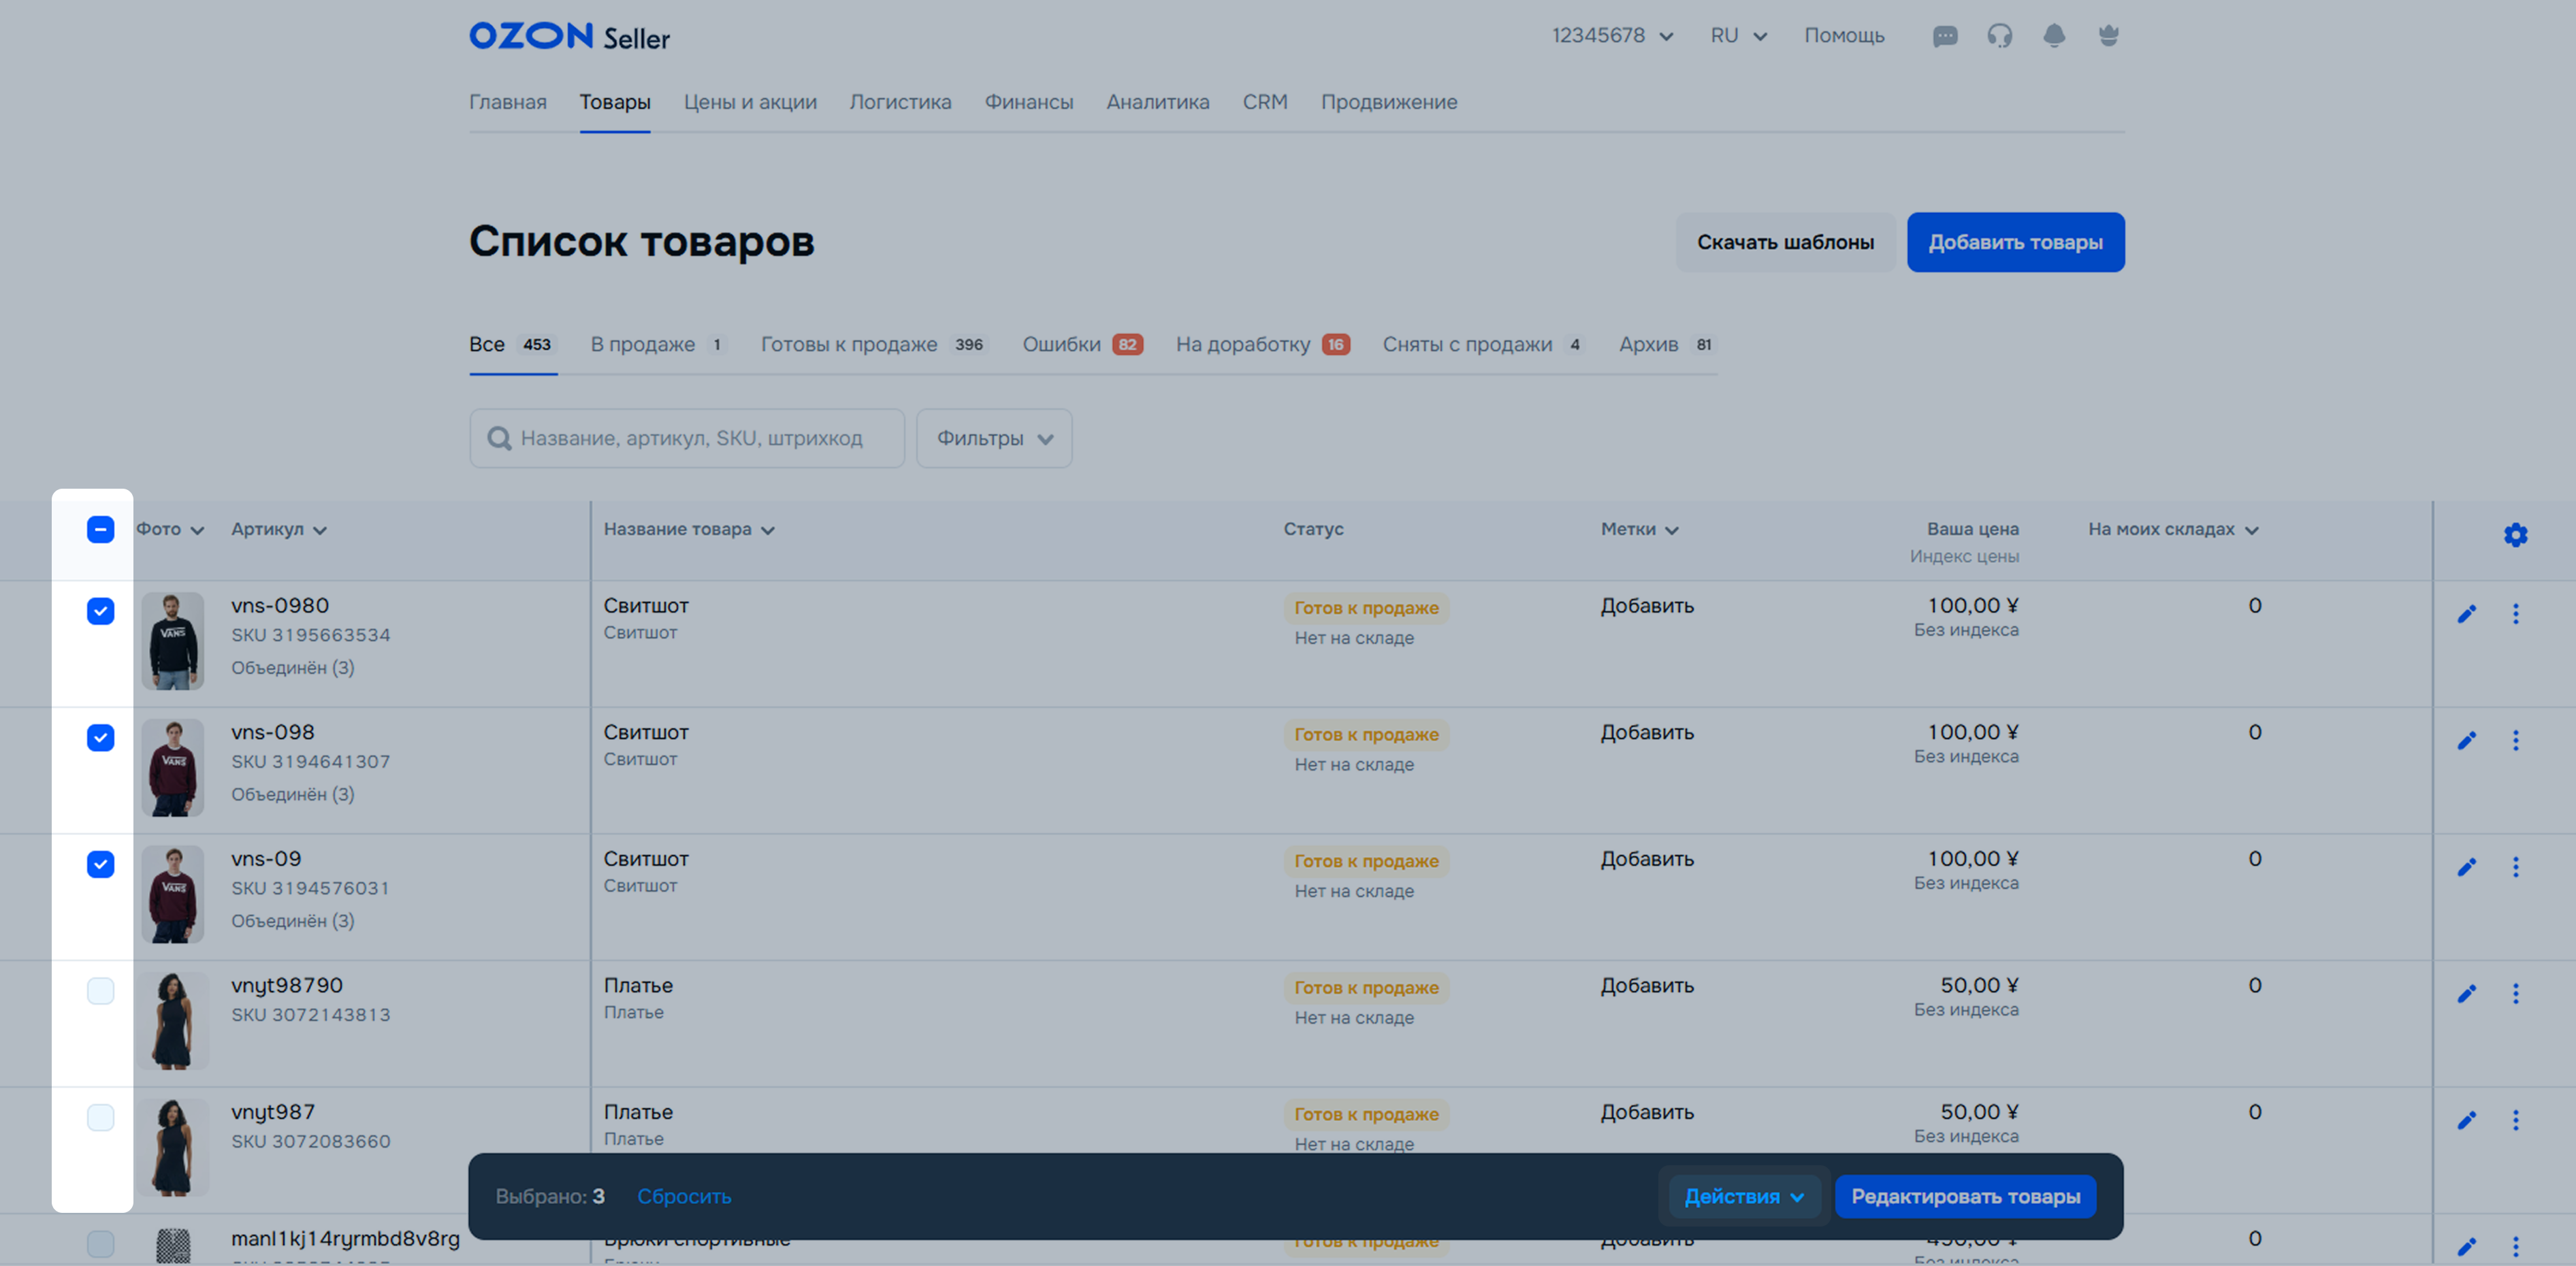Open the Действия dropdown menu
The image size is (2576, 1266).
(x=1743, y=1196)
